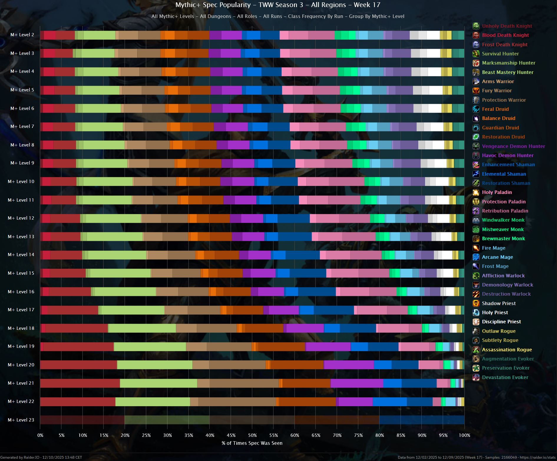Click the Arcane Mage legend icon
The height and width of the screenshot is (461, 557).
click(x=476, y=257)
